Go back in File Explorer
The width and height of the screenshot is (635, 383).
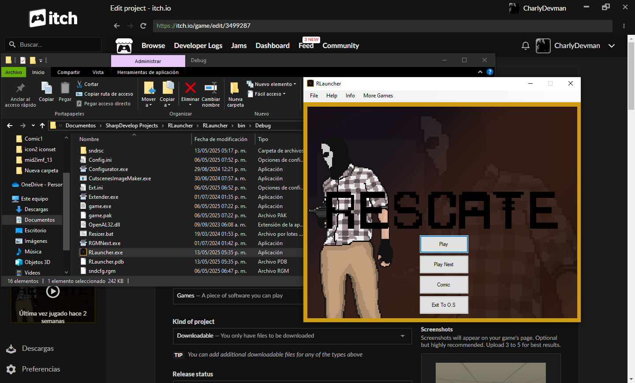[x=10, y=126]
